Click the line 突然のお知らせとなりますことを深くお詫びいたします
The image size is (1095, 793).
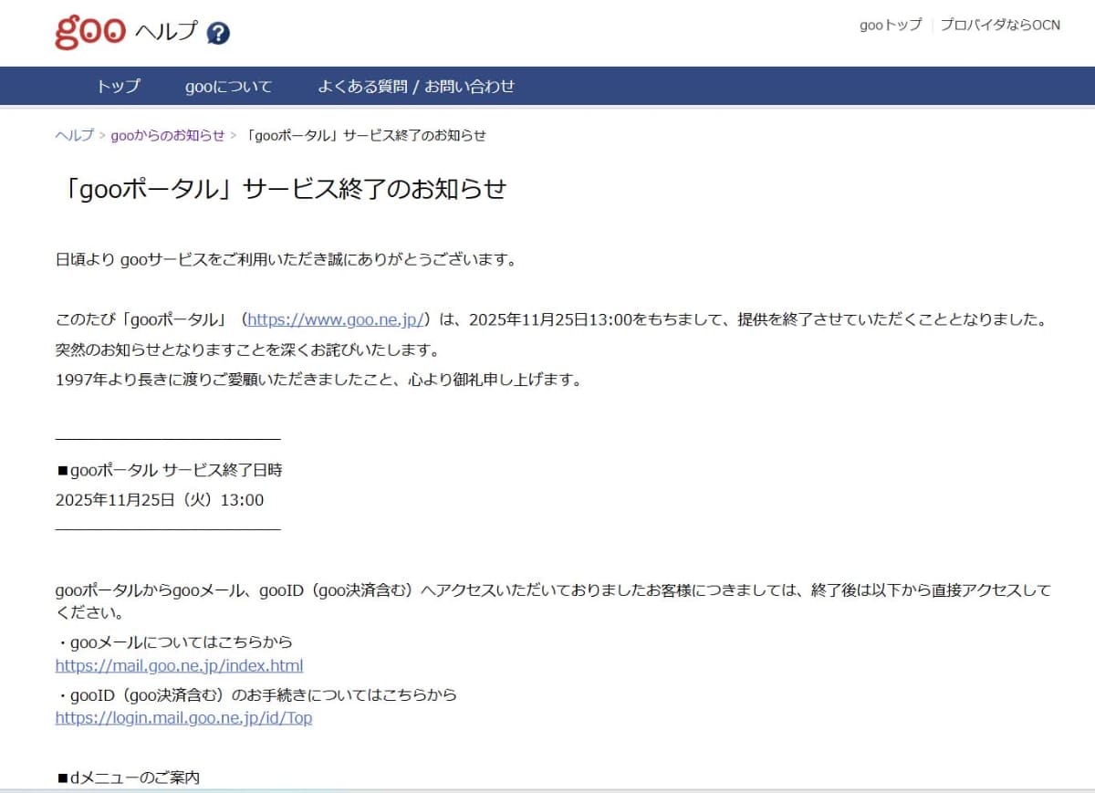pos(247,350)
